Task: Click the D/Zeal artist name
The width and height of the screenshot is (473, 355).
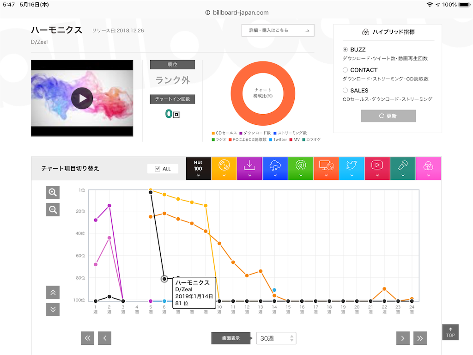Action: [39, 42]
